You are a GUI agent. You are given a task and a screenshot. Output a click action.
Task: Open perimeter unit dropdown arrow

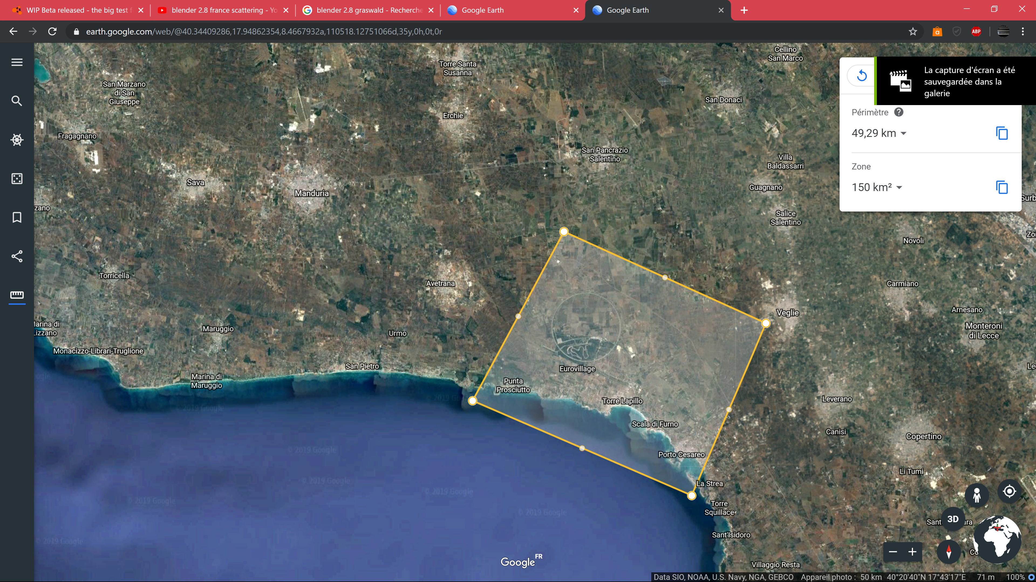click(x=904, y=133)
